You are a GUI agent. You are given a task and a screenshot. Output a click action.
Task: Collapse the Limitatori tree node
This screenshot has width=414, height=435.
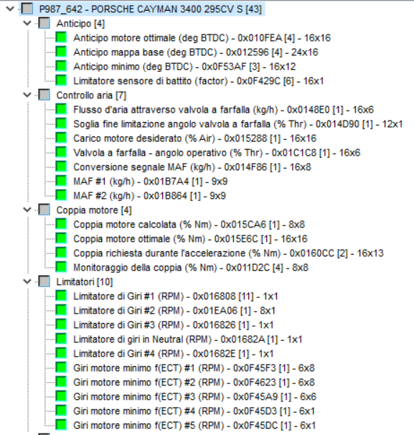coord(27,281)
